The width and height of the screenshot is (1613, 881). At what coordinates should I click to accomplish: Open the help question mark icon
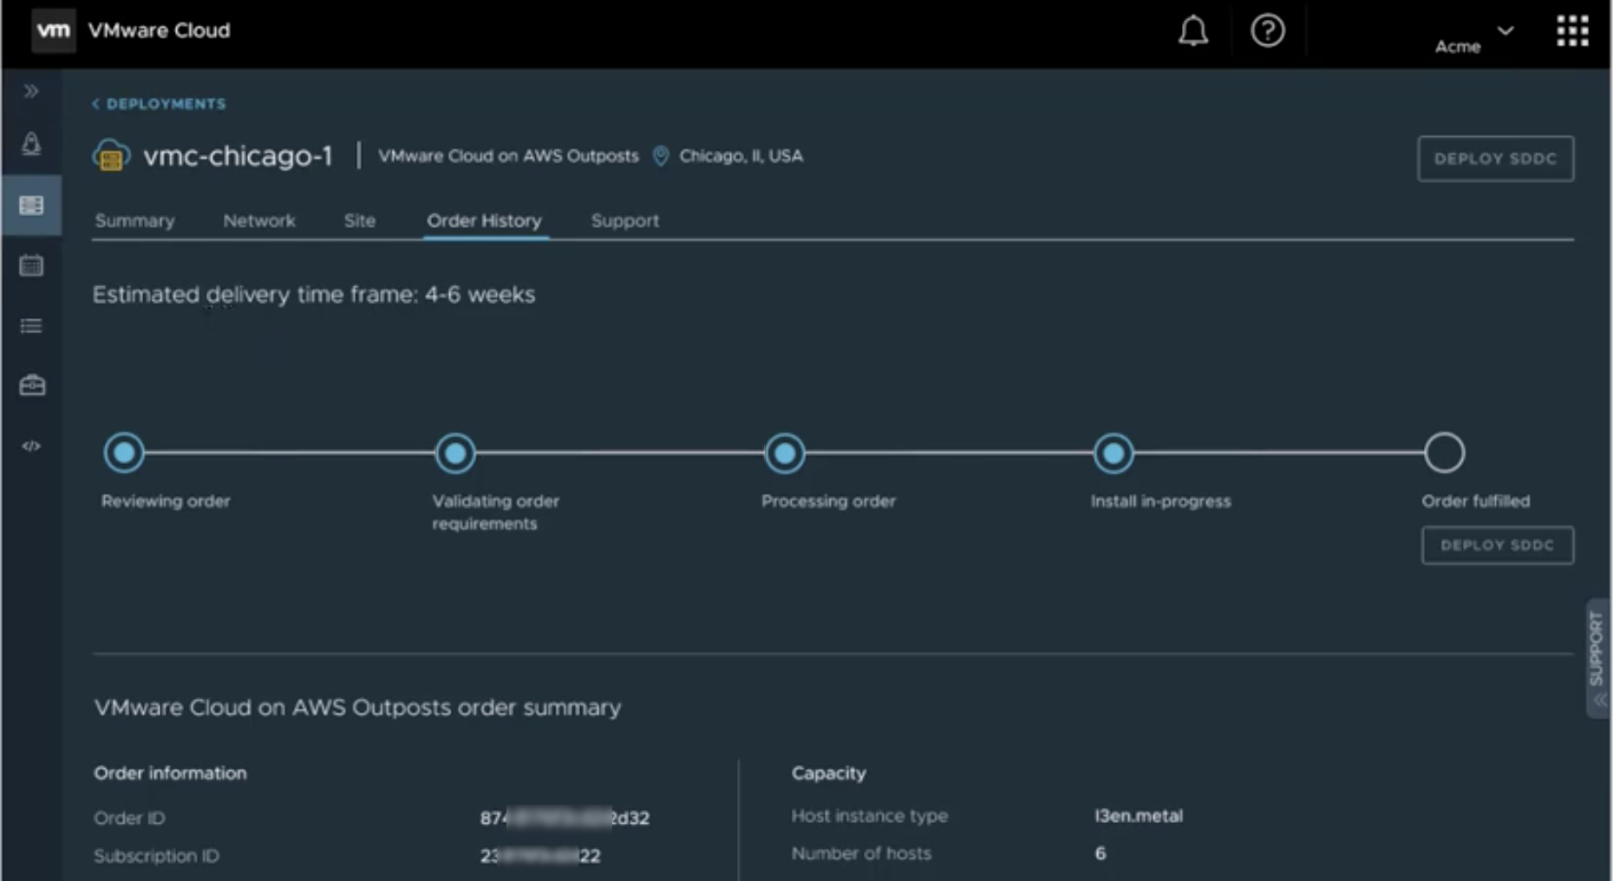(1267, 31)
